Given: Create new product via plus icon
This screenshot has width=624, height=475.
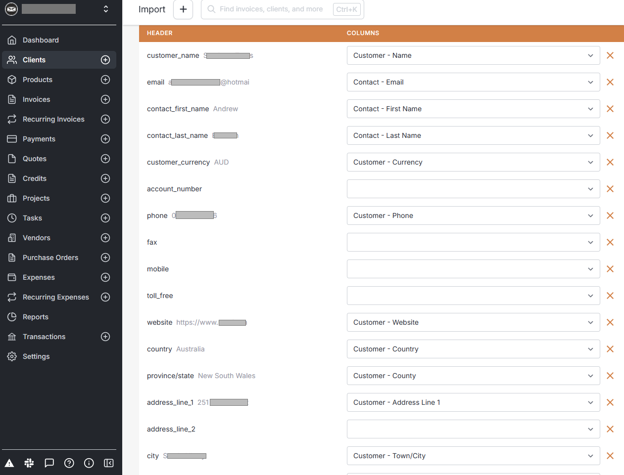Looking at the screenshot, I should 105,80.
